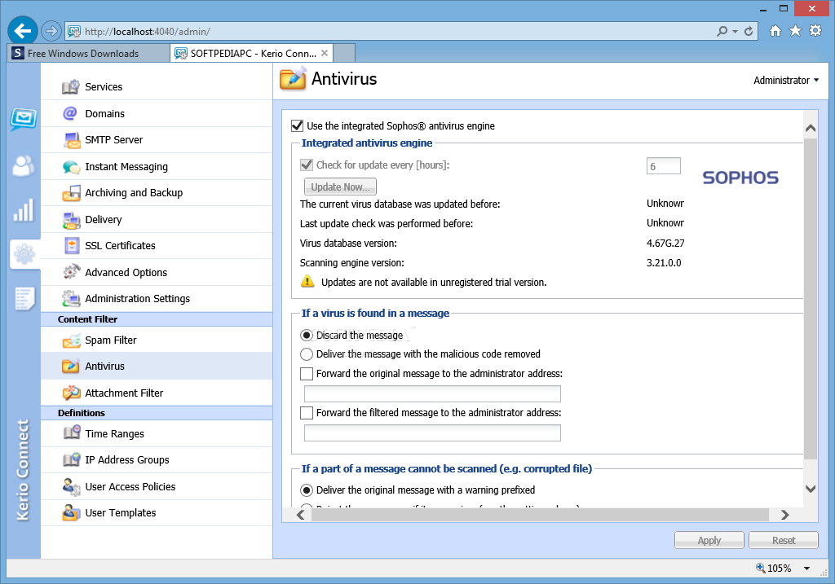Click the Administration Settings icon
The width and height of the screenshot is (835, 584).
click(72, 298)
